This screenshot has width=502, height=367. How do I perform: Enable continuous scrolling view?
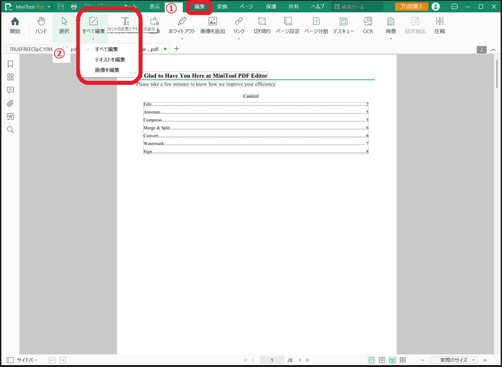(x=392, y=360)
